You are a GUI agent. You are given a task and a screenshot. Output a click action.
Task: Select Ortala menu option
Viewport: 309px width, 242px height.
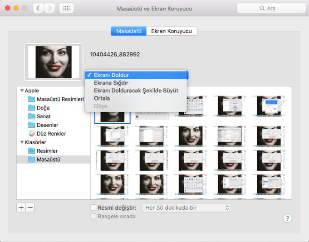(102, 98)
